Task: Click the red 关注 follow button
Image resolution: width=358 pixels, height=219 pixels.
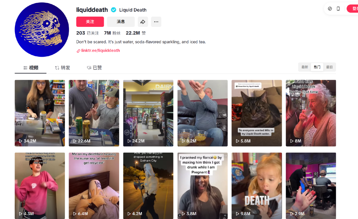Action: point(90,22)
